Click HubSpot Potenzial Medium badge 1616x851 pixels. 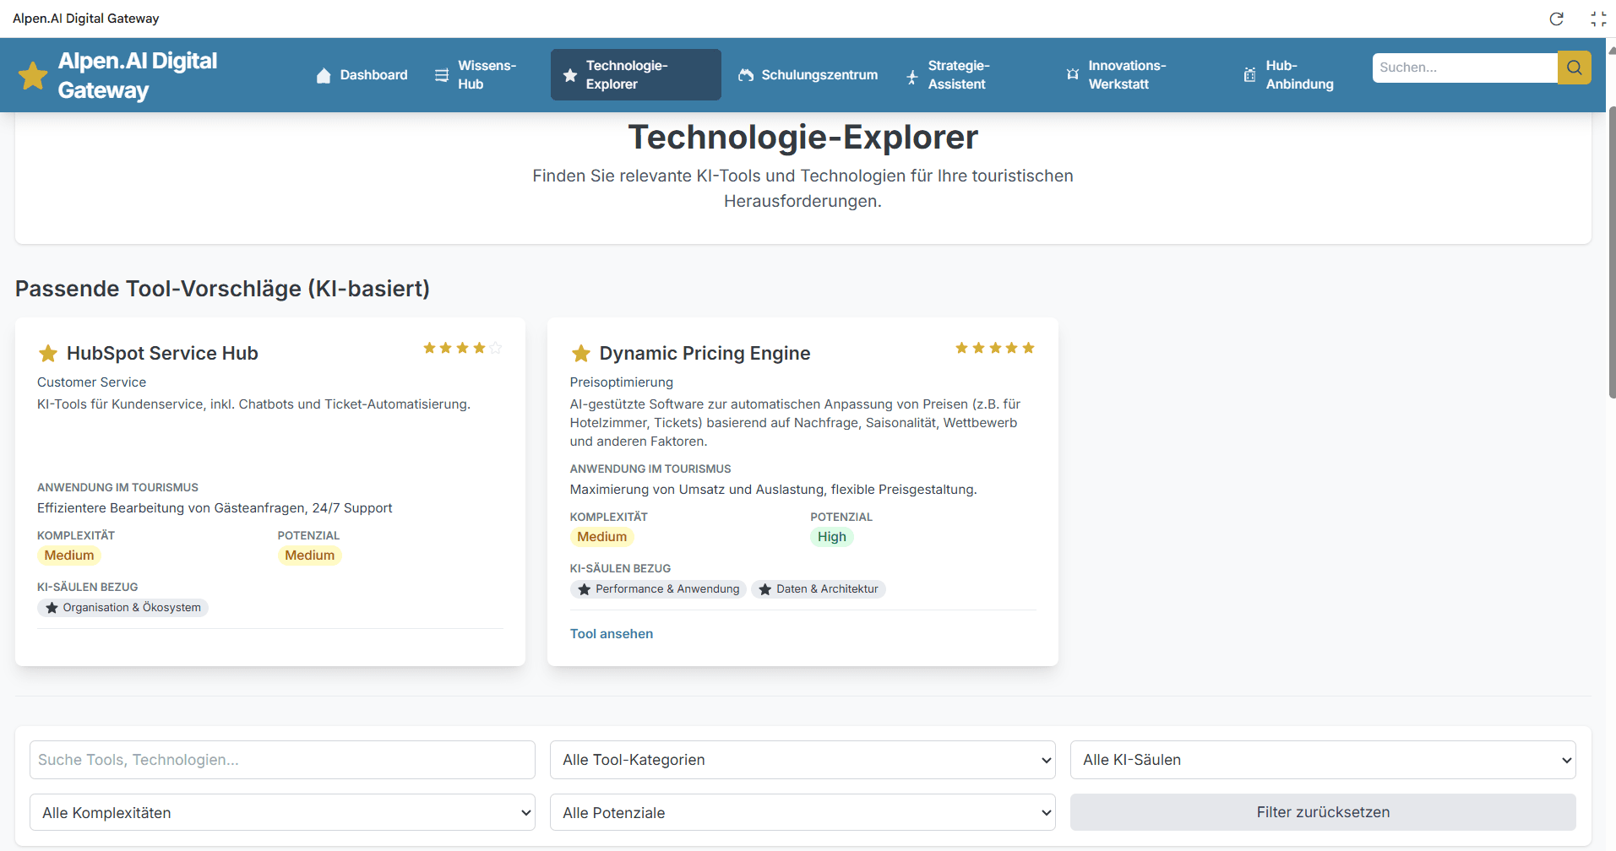point(309,556)
